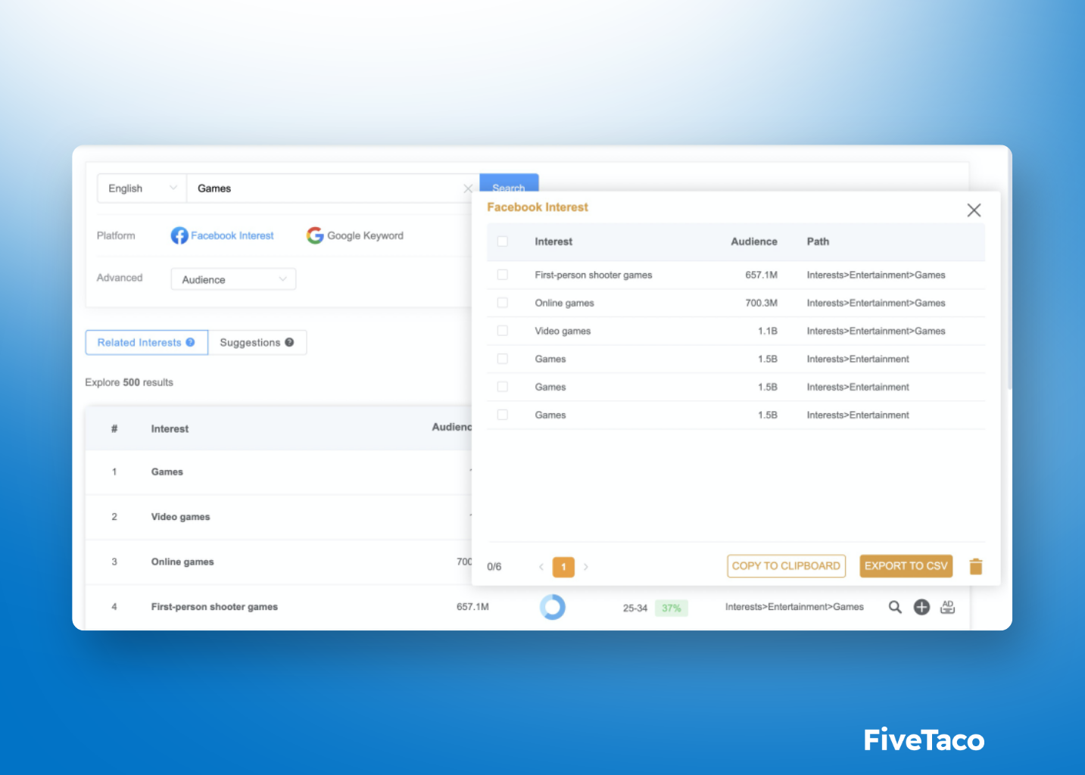1085x775 pixels.
Task: Click the Google logo icon
Action: [x=315, y=235]
